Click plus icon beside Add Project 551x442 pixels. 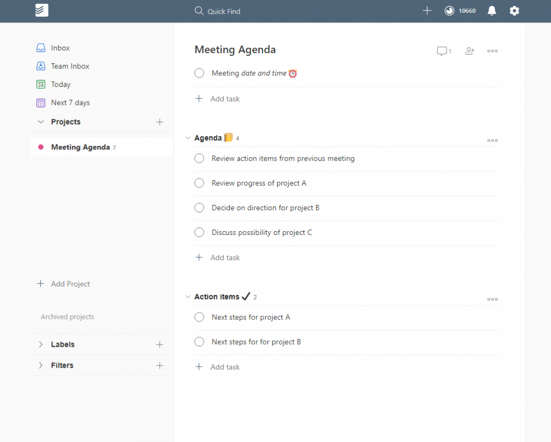pos(41,284)
